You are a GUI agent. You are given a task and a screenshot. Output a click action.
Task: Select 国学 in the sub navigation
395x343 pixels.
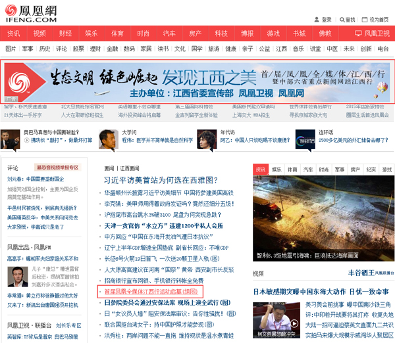[197, 49]
